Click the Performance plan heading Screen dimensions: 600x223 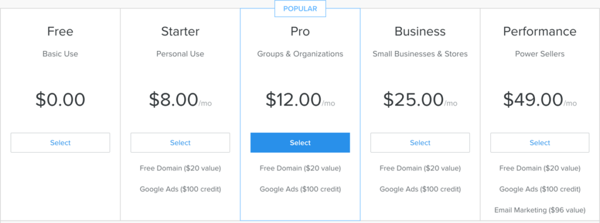click(x=540, y=32)
